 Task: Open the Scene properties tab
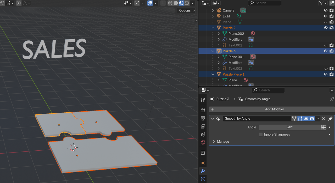[203, 135]
